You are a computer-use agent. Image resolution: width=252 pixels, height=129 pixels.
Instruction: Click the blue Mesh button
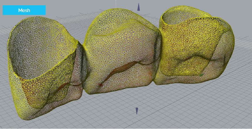click(x=24, y=10)
